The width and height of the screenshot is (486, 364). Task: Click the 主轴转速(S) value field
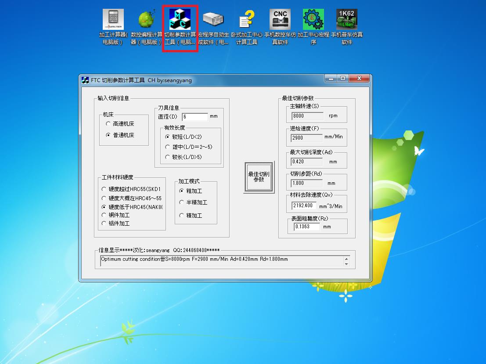(x=307, y=116)
